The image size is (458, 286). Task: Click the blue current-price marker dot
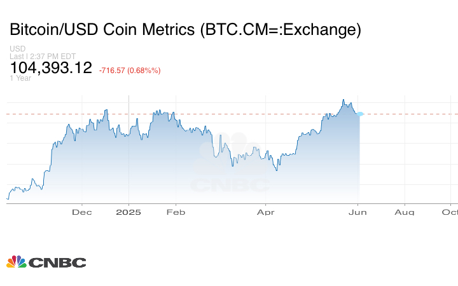[360, 114]
